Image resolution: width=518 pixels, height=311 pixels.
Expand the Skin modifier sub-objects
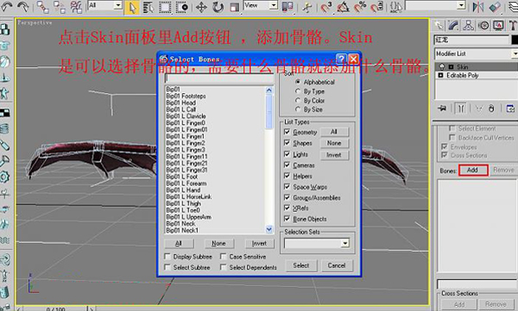[x=451, y=67]
